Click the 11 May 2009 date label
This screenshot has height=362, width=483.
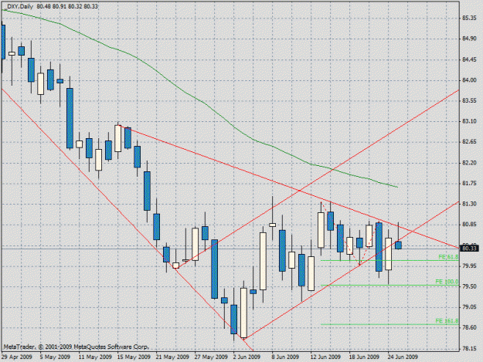[95, 357]
